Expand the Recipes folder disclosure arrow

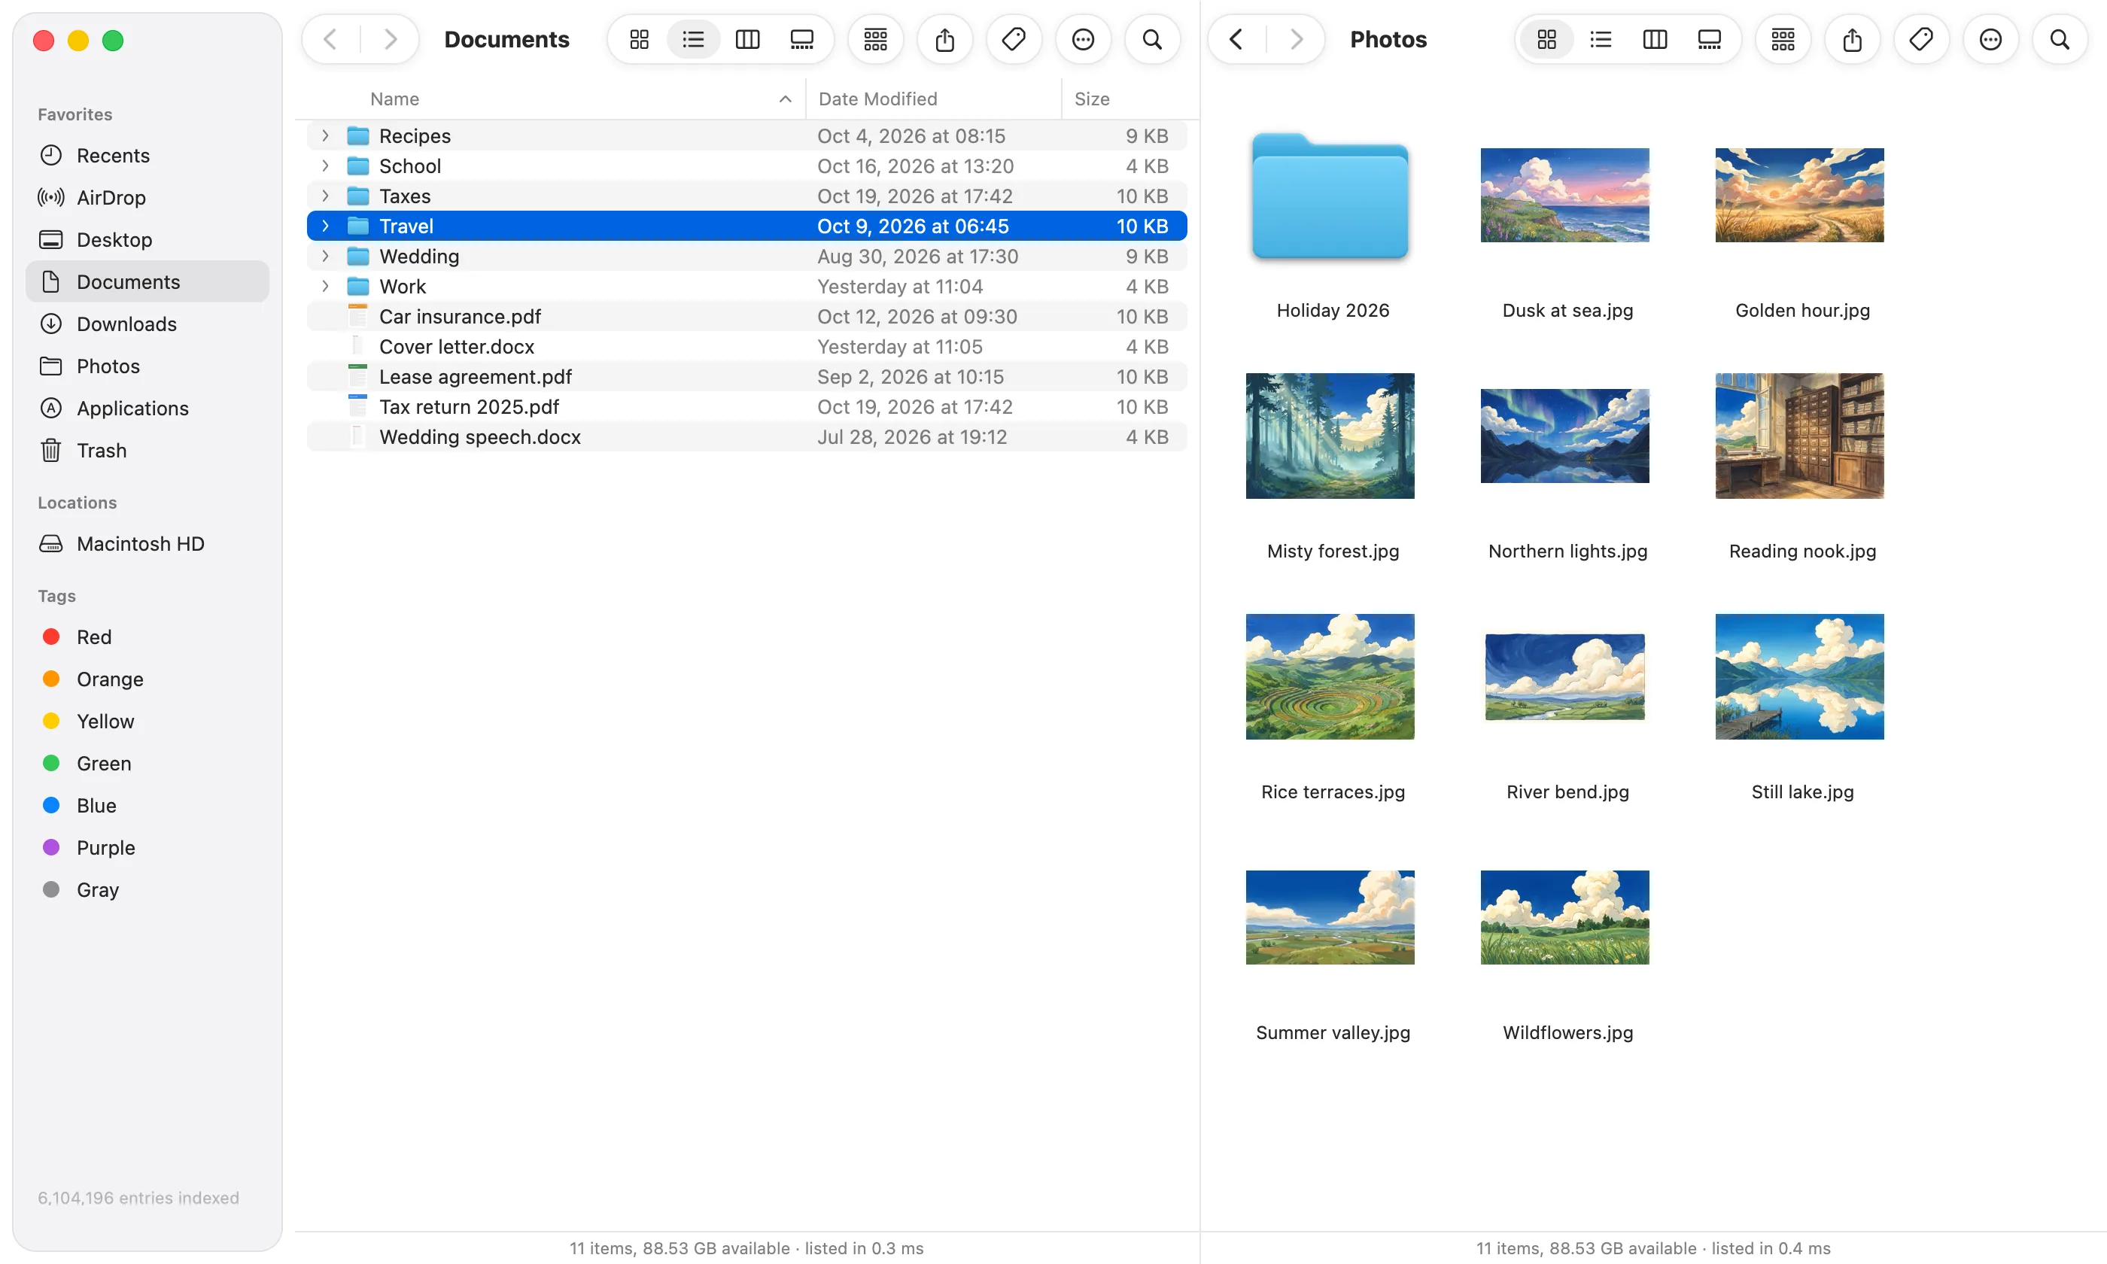(324, 135)
